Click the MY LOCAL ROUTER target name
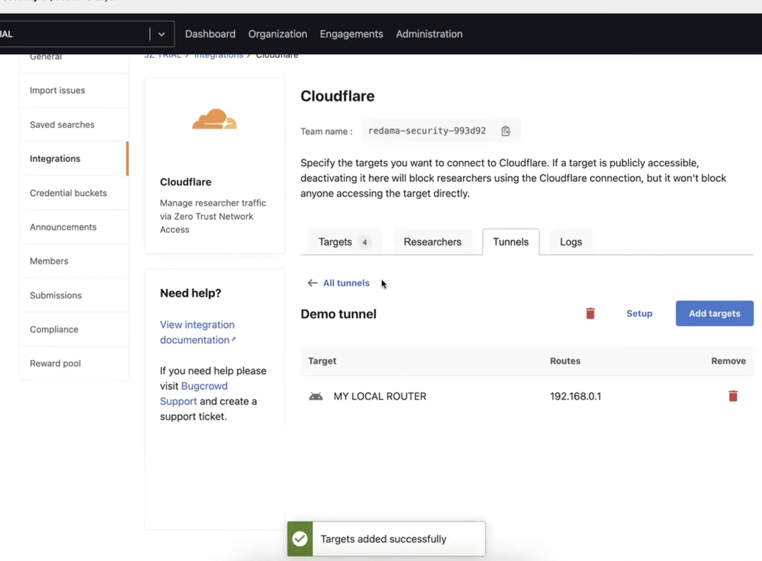Screen dimensions: 762x561 click(380, 396)
